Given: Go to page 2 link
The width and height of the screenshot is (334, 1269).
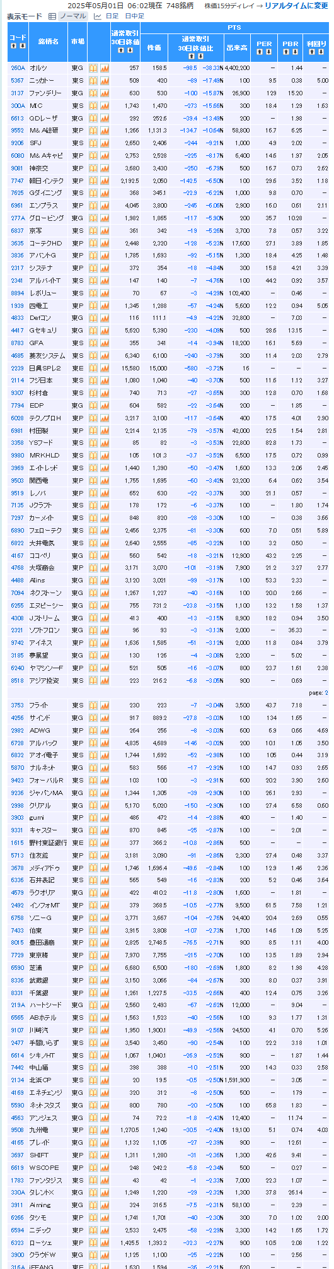Looking at the screenshot, I should pos(326,693).
